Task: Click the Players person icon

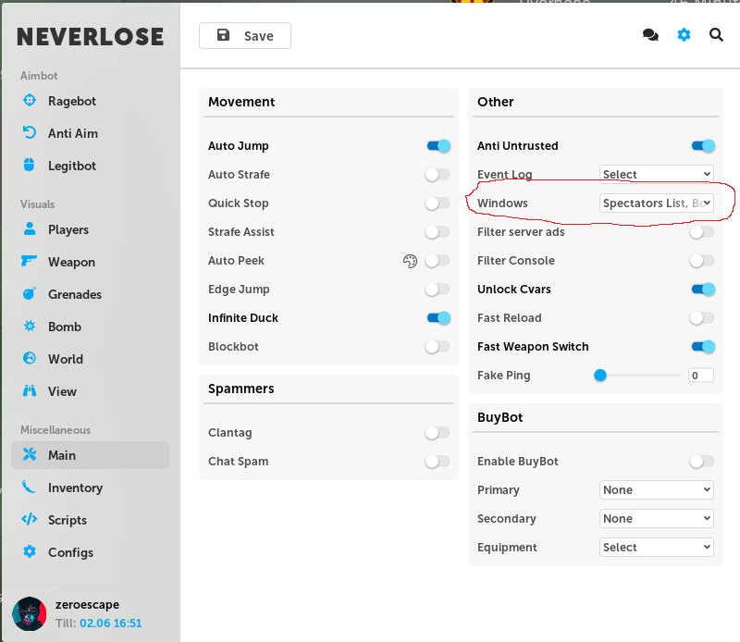Action: [30, 228]
